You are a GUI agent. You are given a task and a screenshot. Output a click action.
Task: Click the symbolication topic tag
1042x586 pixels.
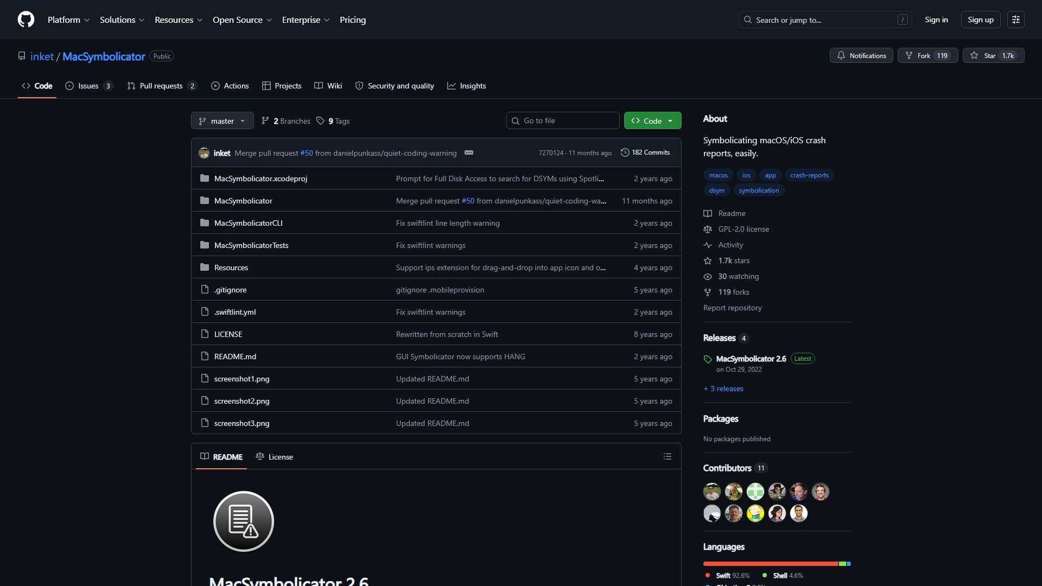tap(759, 190)
